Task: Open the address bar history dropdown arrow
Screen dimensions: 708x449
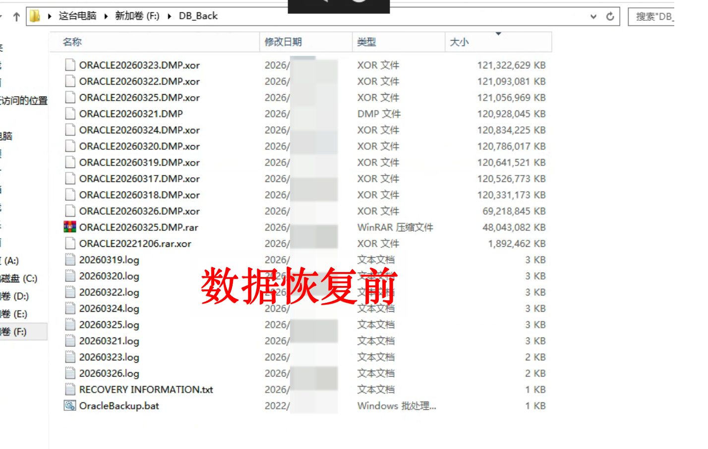Action: click(x=593, y=16)
